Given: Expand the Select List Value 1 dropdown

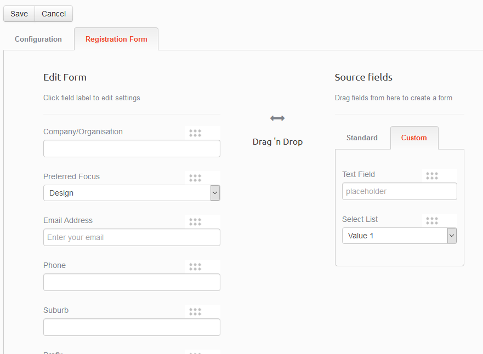Looking at the screenshot, I should (452, 236).
